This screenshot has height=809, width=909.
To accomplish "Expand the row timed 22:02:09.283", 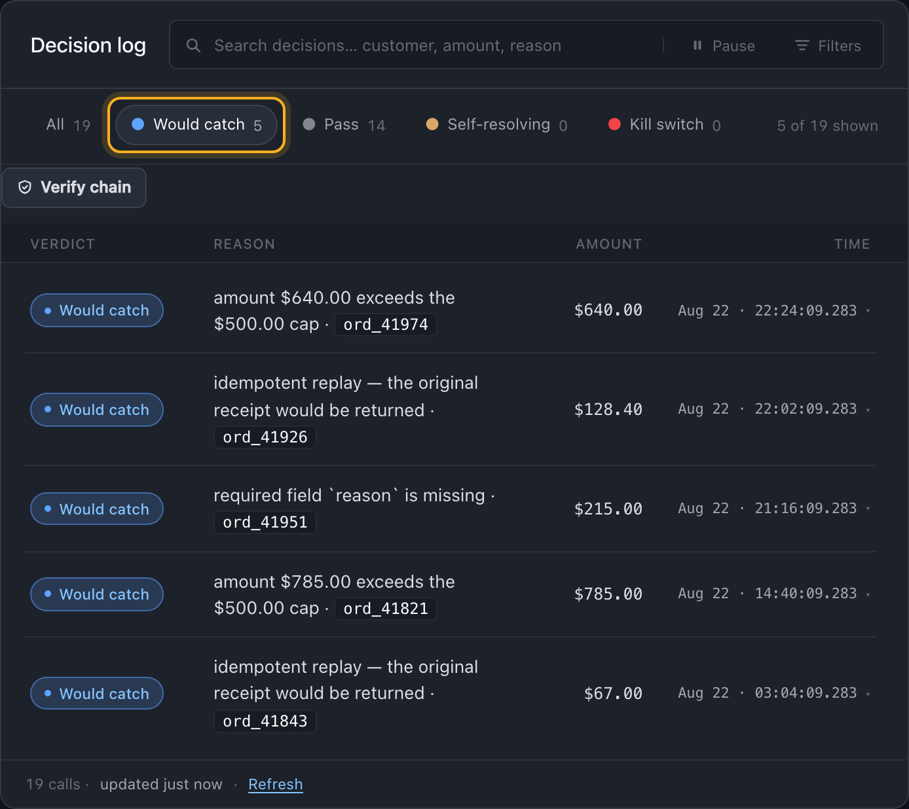I will [868, 410].
